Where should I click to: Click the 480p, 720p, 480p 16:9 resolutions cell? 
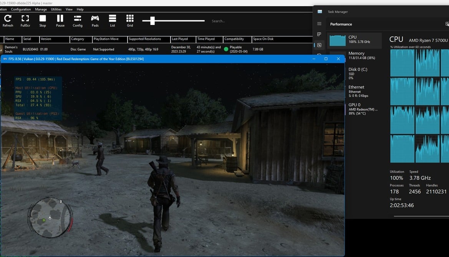[143, 49]
